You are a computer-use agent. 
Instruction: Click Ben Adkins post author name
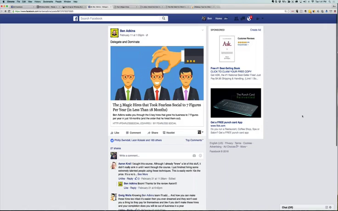click(127, 31)
